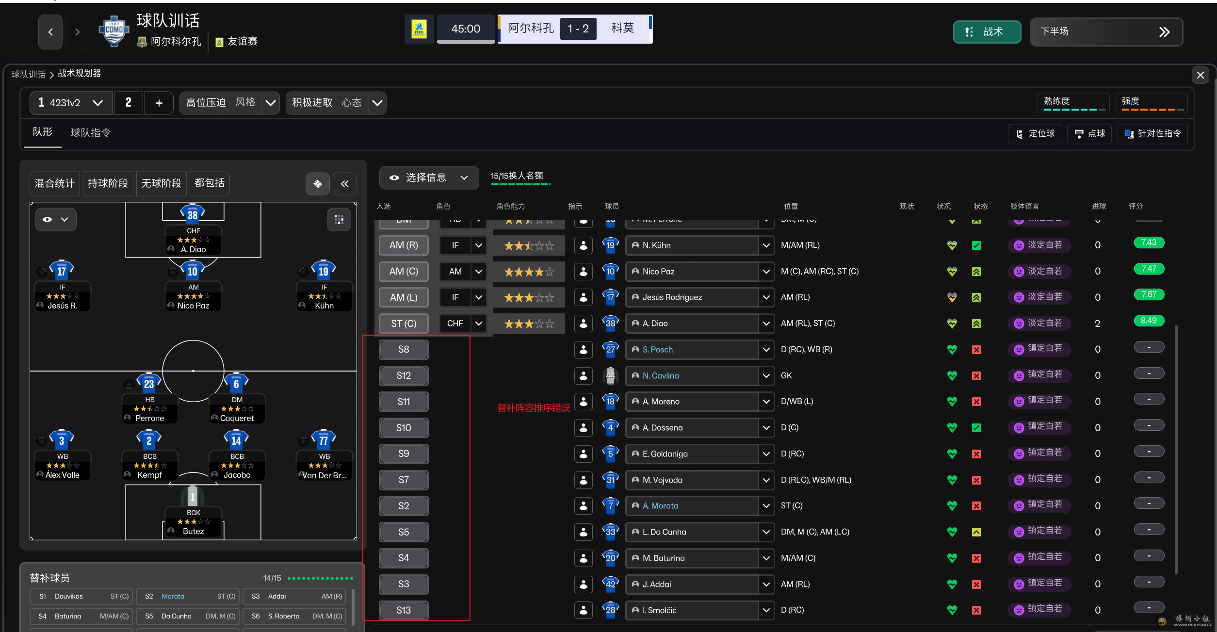Image resolution: width=1217 pixels, height=632 pixels.
Task: Collapse pitch panel with double chevron
Action: click(344, 184)
